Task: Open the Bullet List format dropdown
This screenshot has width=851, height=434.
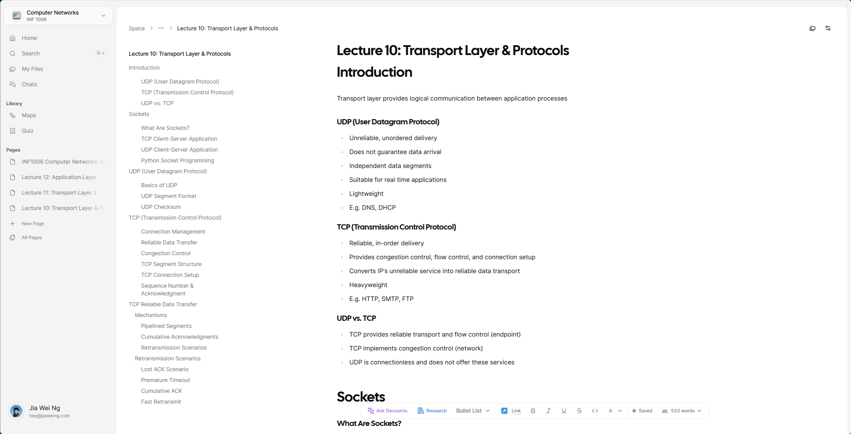Action: click(x=472, y=411)
